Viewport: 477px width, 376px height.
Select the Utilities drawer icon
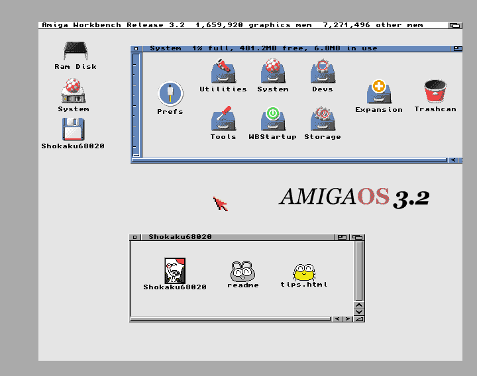pos(223,75)
